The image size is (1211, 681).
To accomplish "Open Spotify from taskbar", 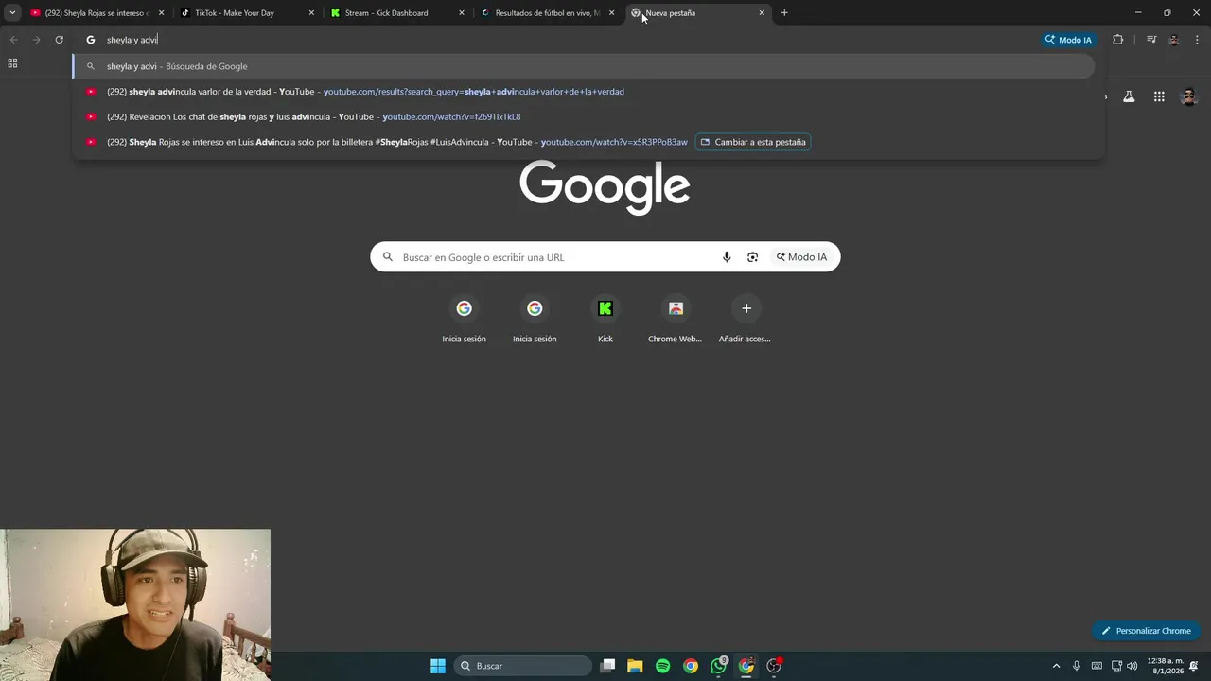I will (x=662, y=666).
